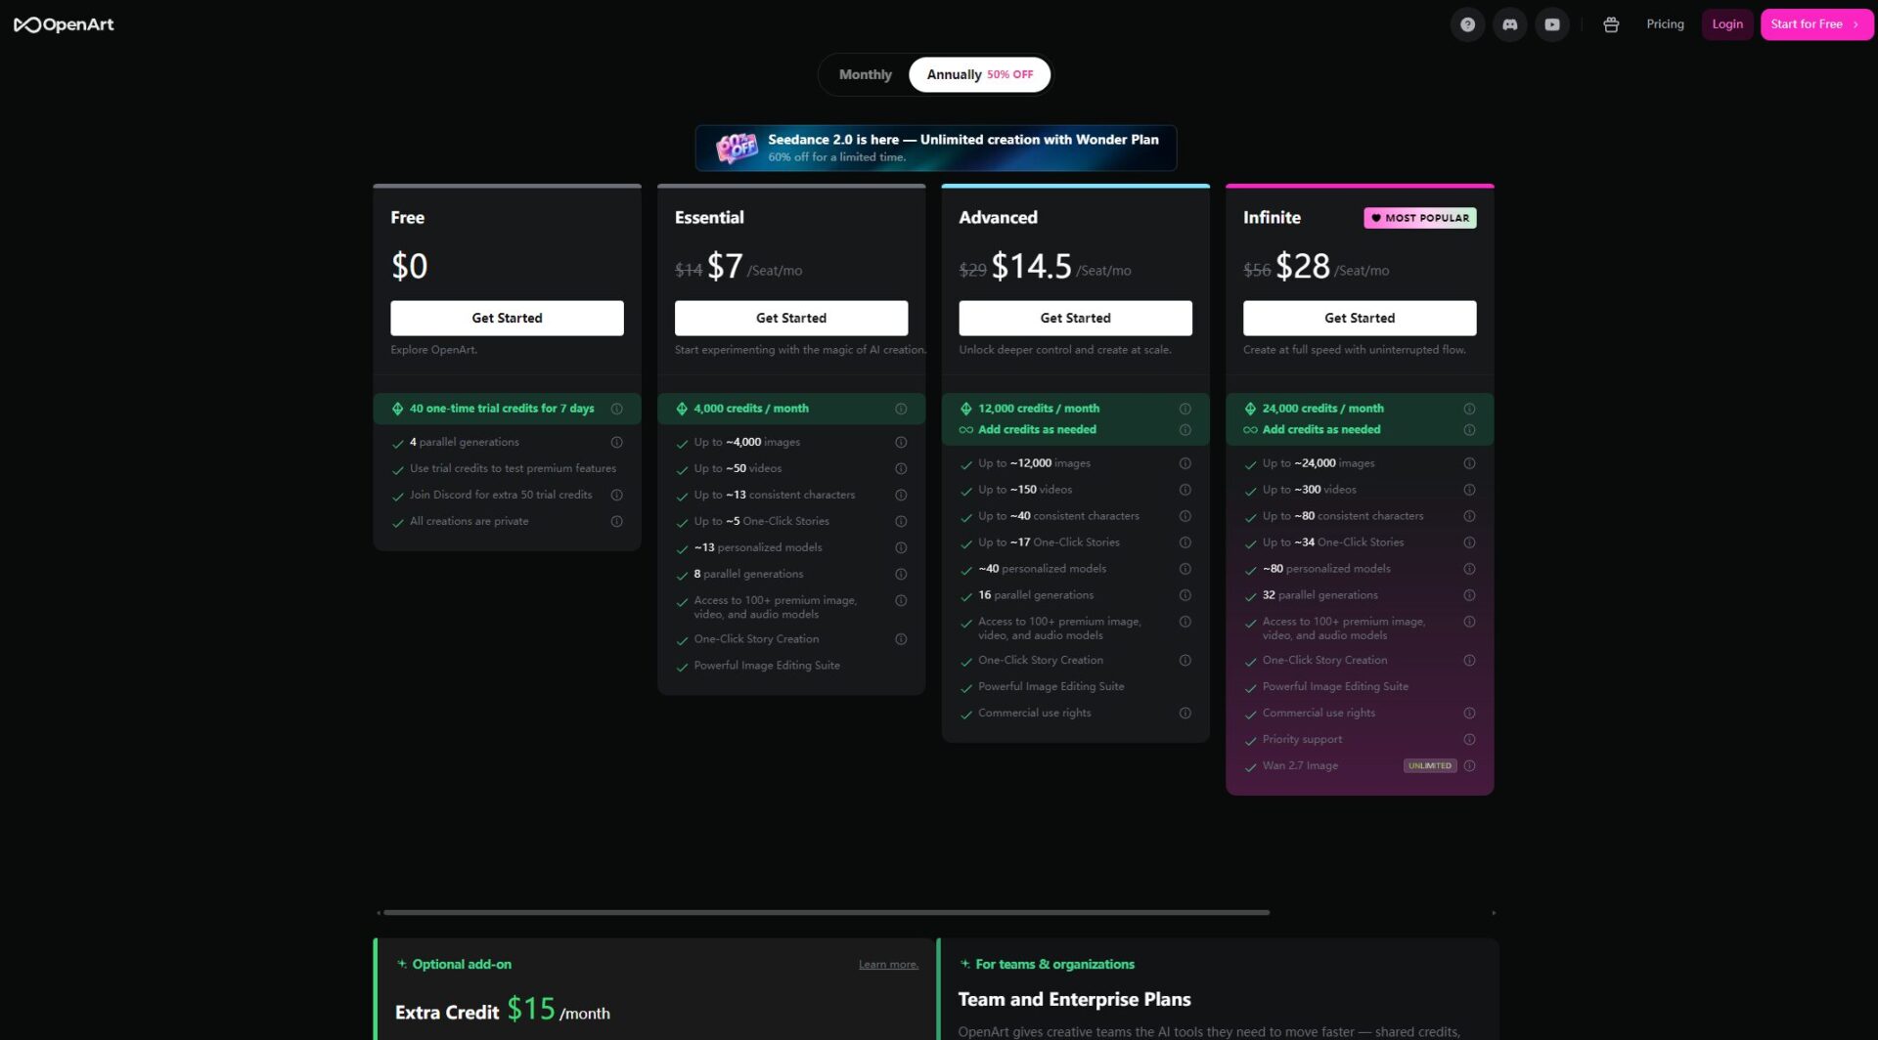Show info for Wan 2.7 Image
This screenshot has width=1878, height=1040.
click(x=1469, y=765)
